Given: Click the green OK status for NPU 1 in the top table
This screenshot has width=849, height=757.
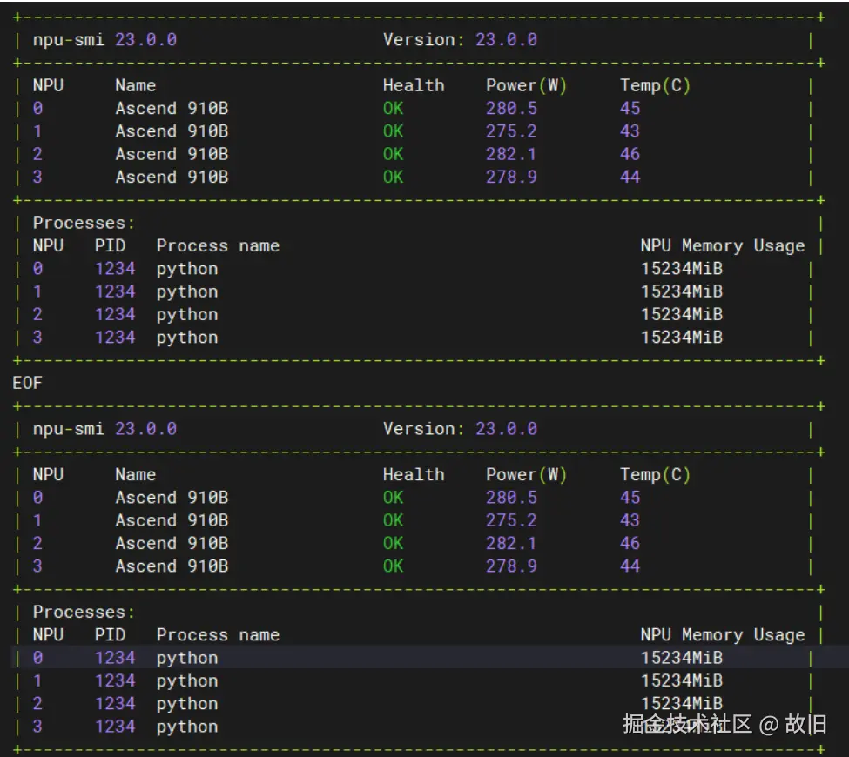Looking at the screenshot, I should (x=393, y=131).
